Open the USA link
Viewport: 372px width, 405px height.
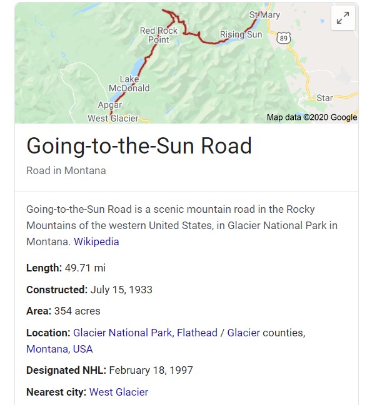[83, 349]
